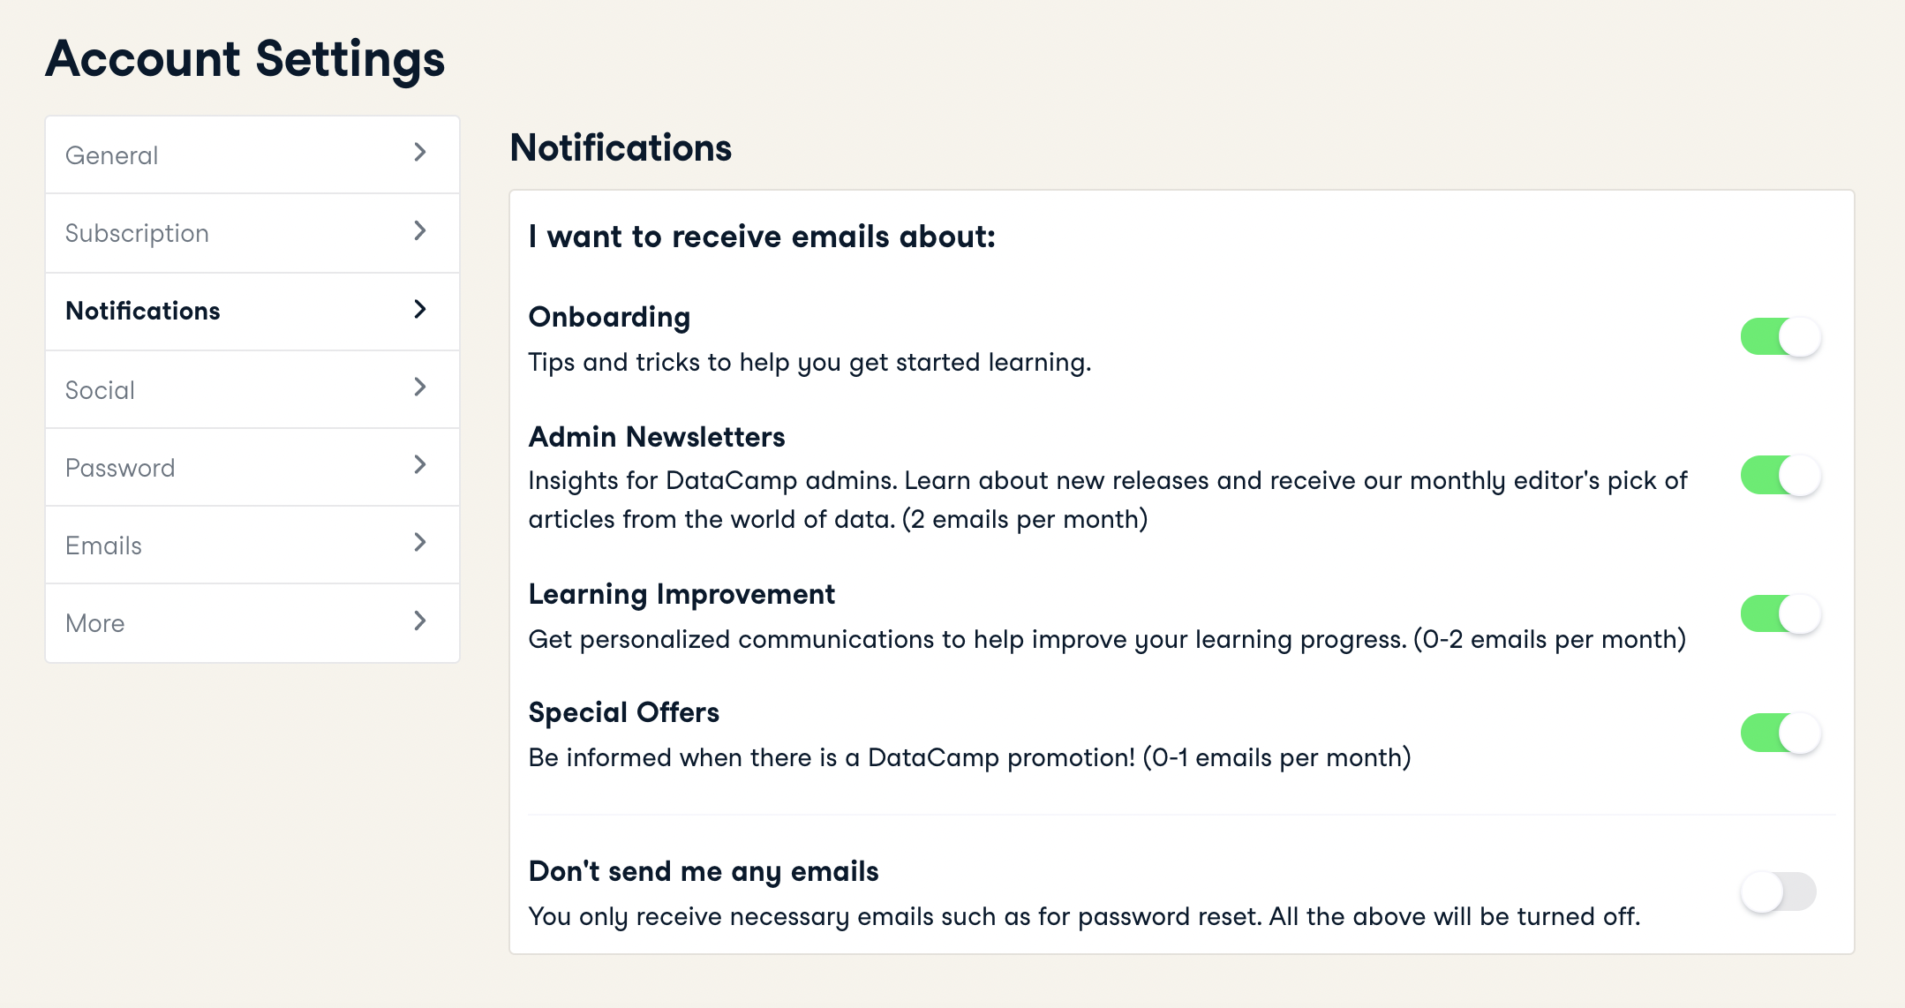Click the chevron arrow beside General

(x=420, y=153)
